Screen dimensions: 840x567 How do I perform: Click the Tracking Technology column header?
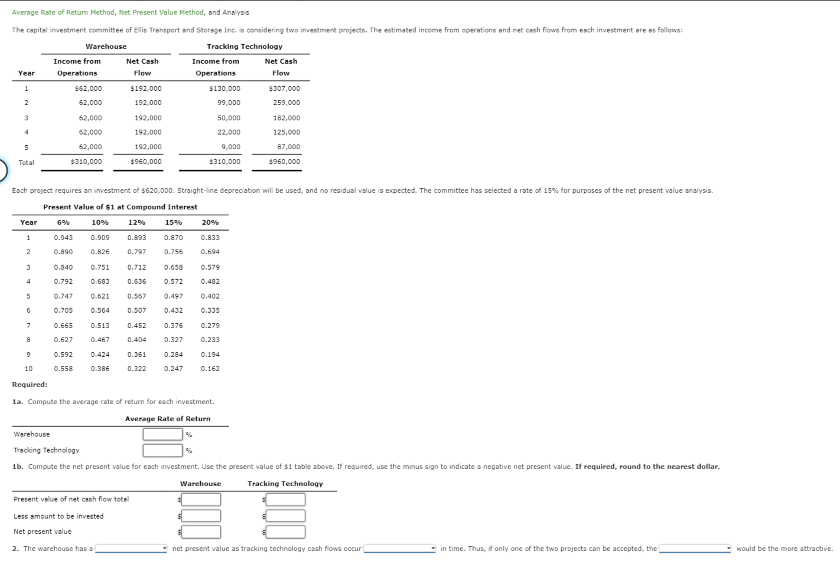(x=244, y=46)
